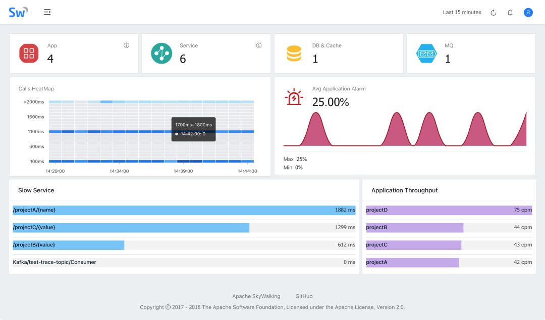Screen dimensions: 545x320
Task: Select the /projectA/{name} slow service bar
Action: point(184,210)
